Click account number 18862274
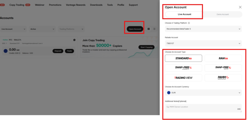Image resolution: width=247 pixels, height=120 pixels. point(17,40)
